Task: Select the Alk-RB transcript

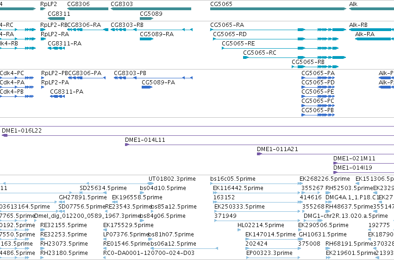Action: (x=371, y=30)
